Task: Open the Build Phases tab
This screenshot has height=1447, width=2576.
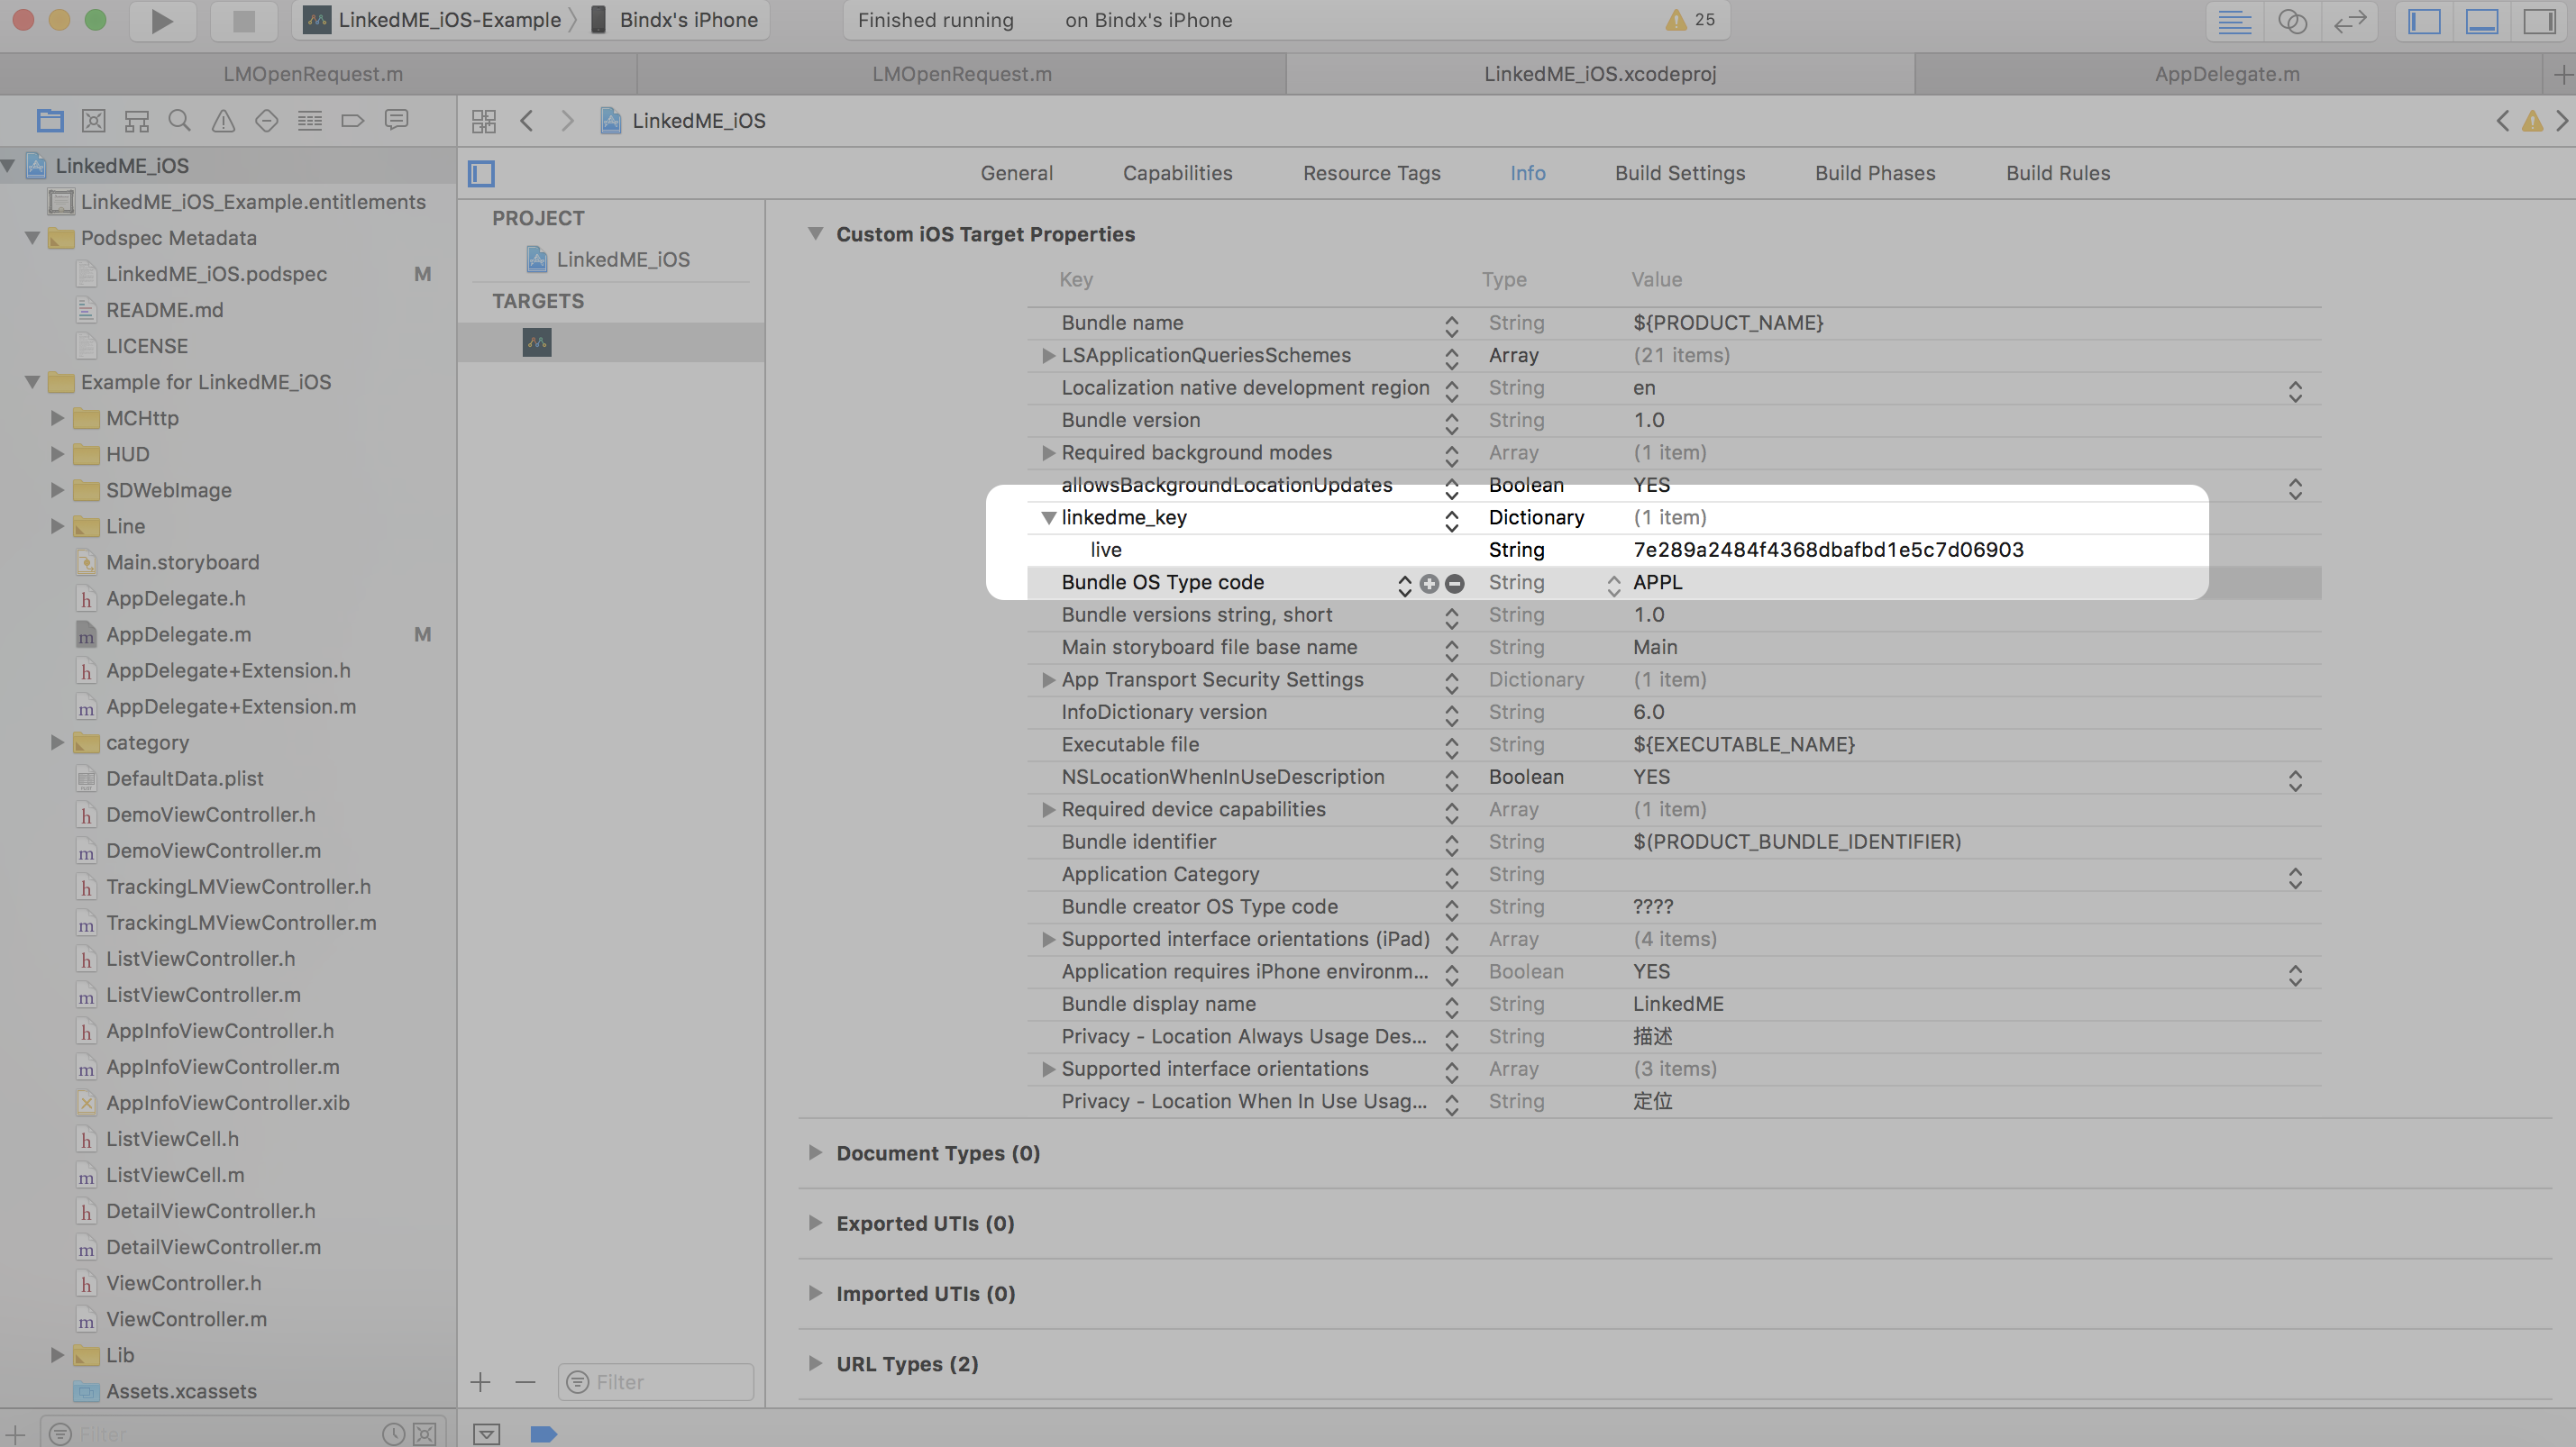Action: [x=1875, y=173]
